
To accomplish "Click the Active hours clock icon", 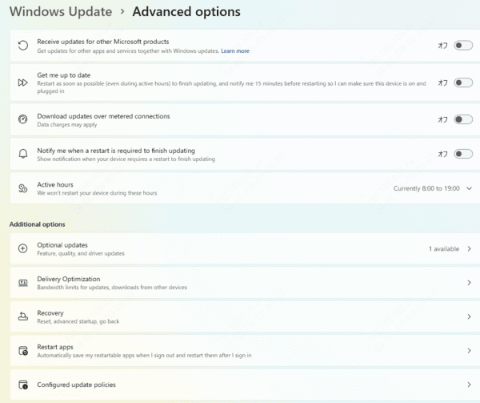I will [x=23, y=188].
